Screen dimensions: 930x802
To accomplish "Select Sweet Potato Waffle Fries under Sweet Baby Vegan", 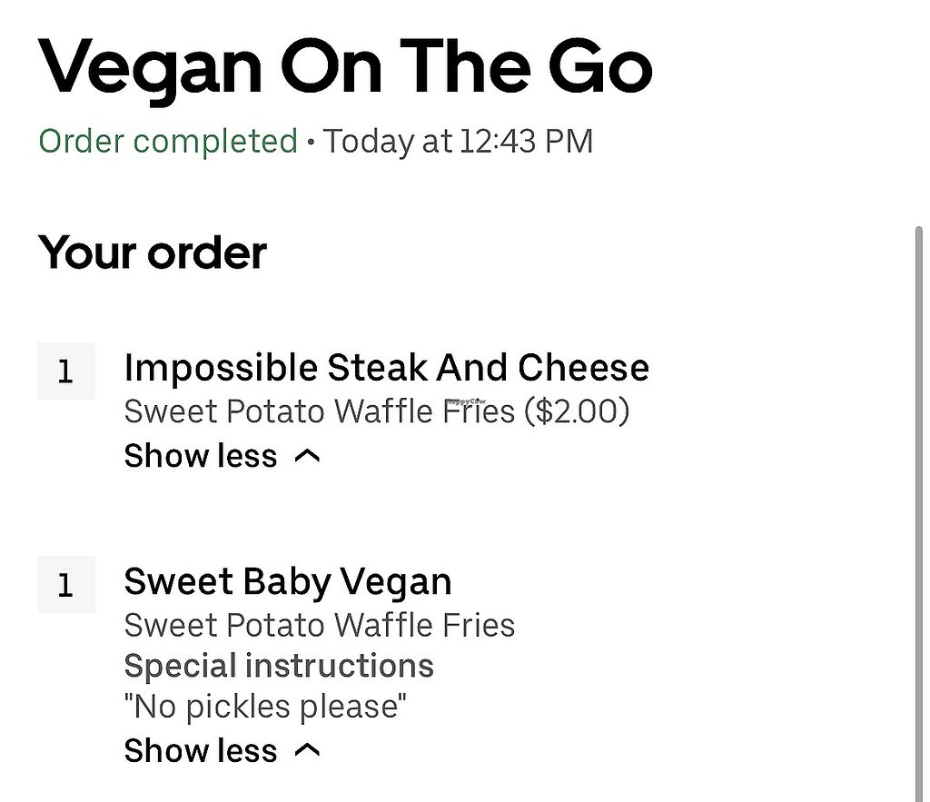I will 319,625.
